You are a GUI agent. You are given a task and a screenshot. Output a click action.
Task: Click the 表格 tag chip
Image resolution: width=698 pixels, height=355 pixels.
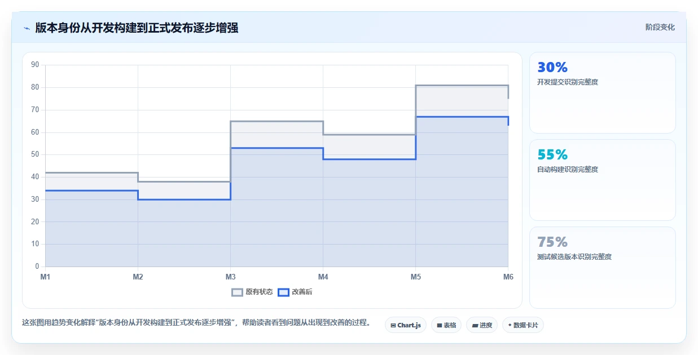(446, 325)
